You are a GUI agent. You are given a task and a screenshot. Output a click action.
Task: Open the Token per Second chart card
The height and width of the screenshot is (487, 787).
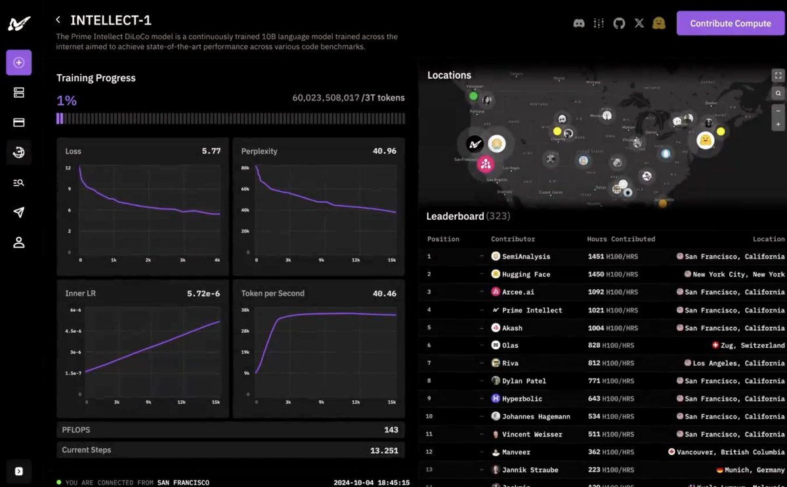[319, 349]
